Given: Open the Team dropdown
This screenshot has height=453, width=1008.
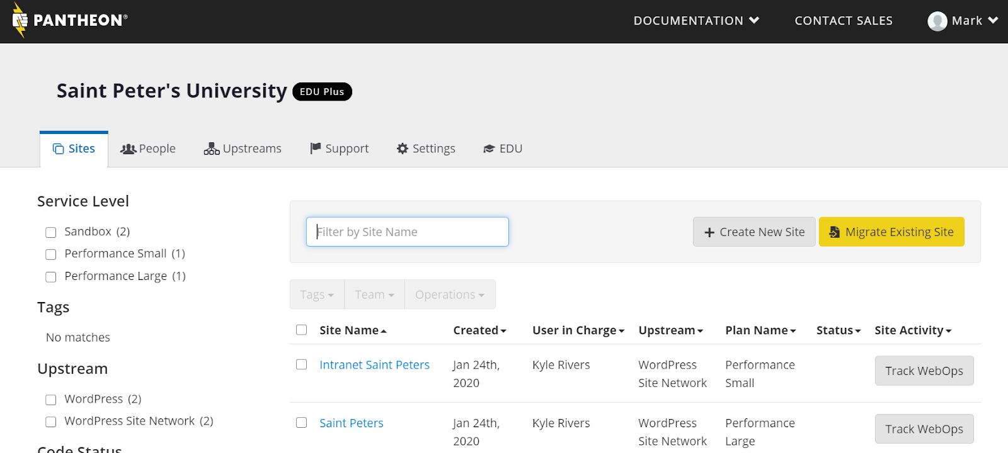Looking at the screenshot, I should pos(374,294).
